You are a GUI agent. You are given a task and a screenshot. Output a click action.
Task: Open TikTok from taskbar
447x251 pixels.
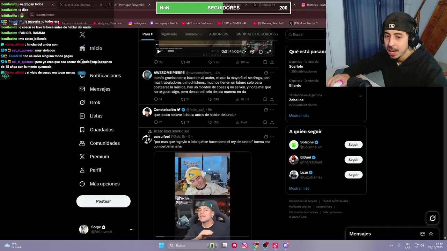(x=275, y=245)
